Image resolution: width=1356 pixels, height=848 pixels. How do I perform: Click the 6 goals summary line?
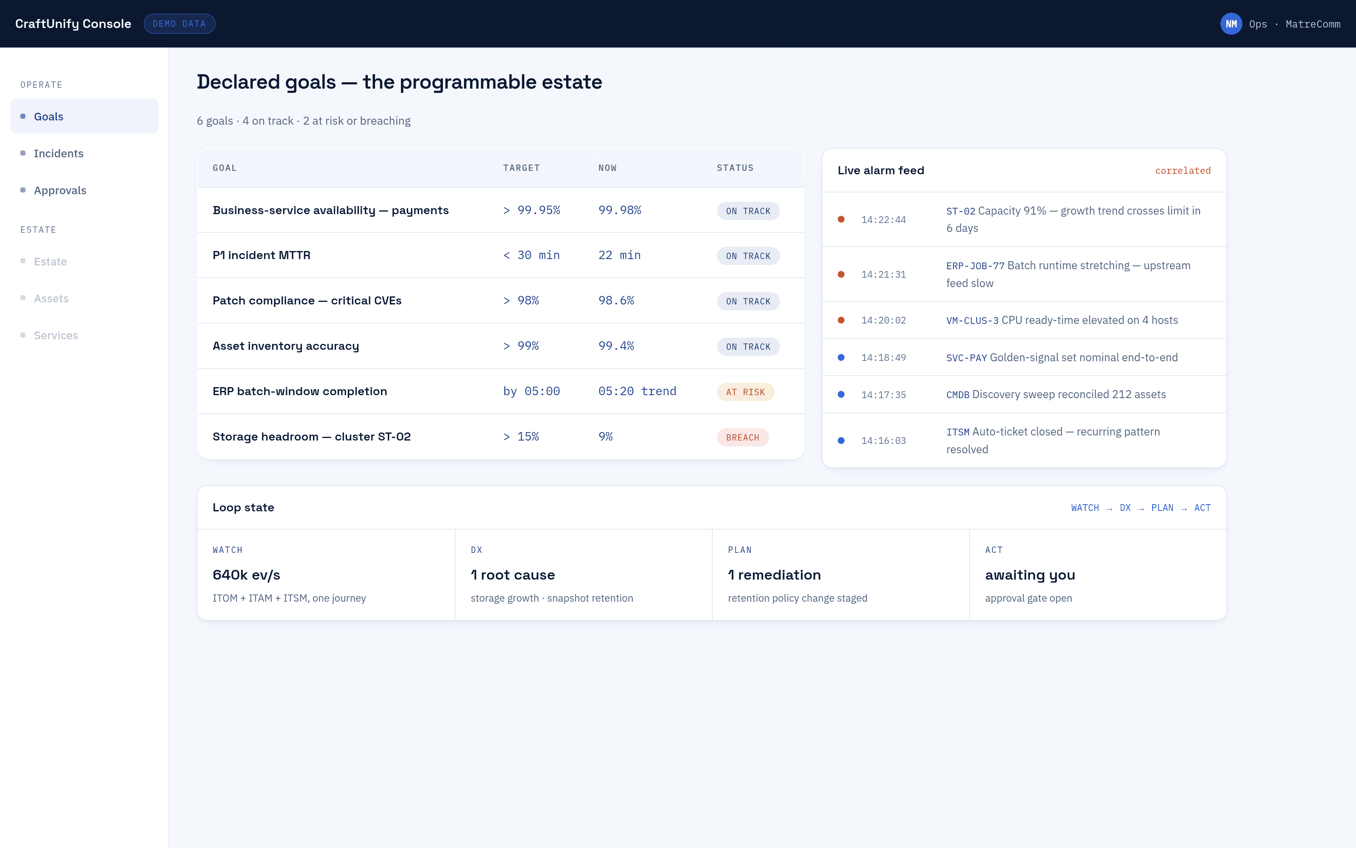(304, 120)
